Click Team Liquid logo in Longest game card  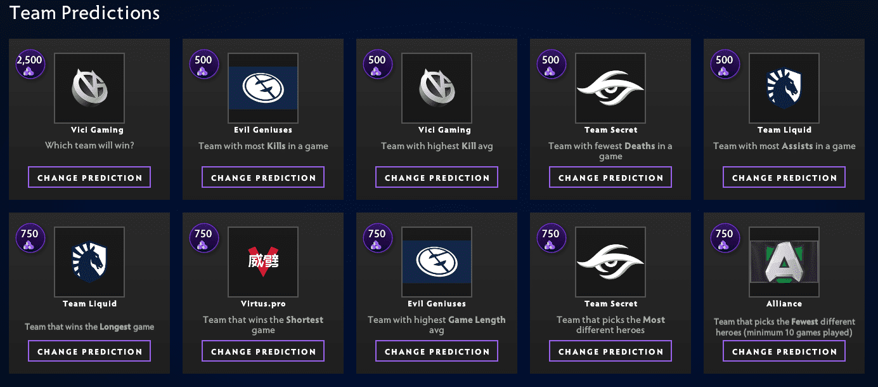(89, 262)
